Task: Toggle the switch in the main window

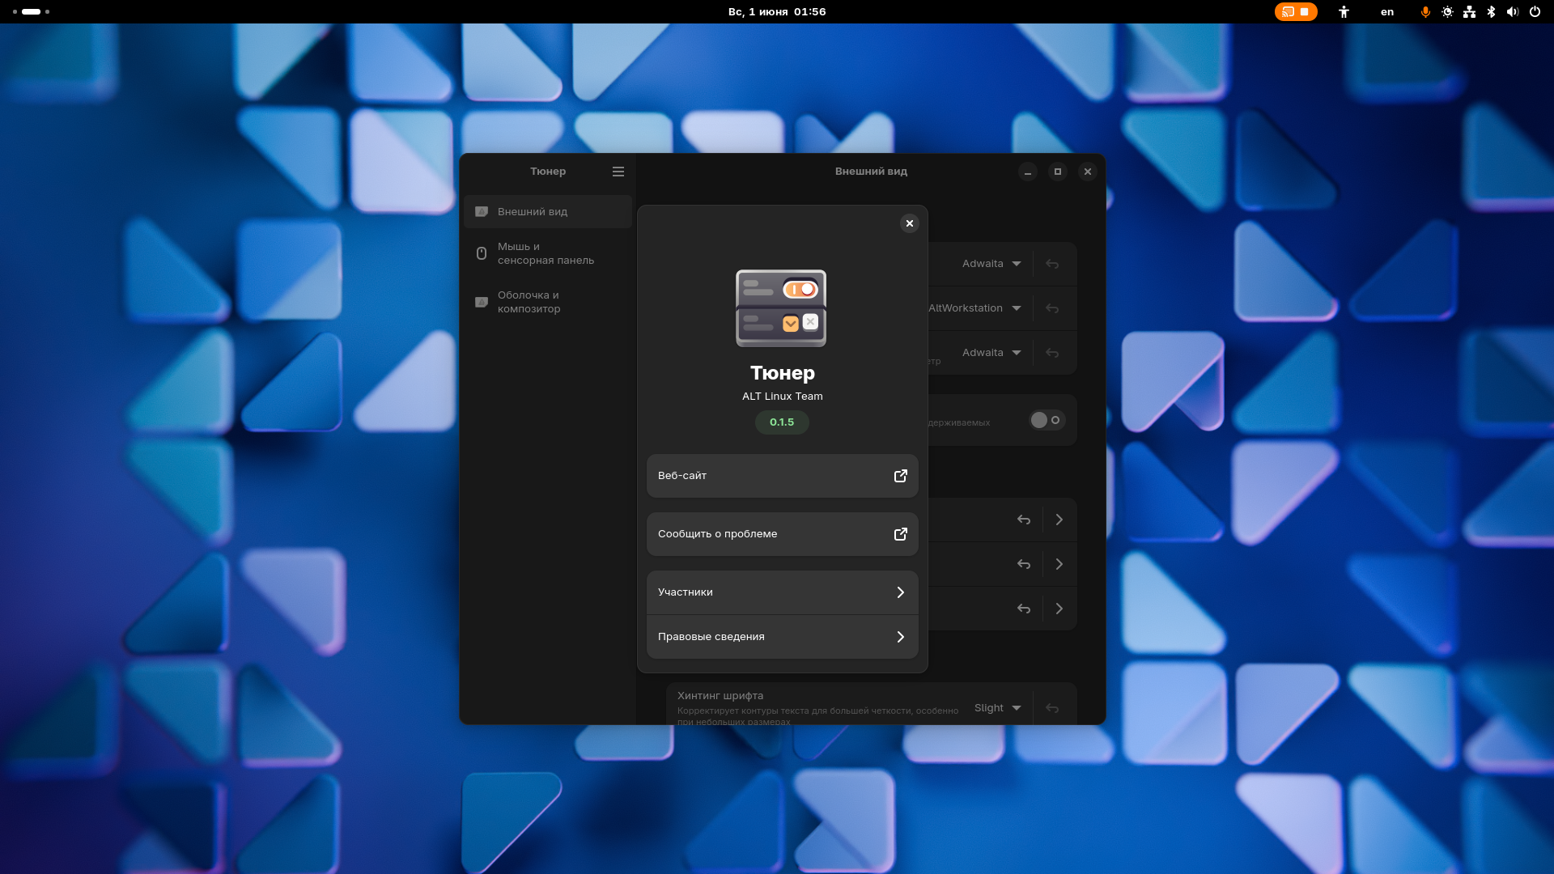Action: click(1047, 420)
